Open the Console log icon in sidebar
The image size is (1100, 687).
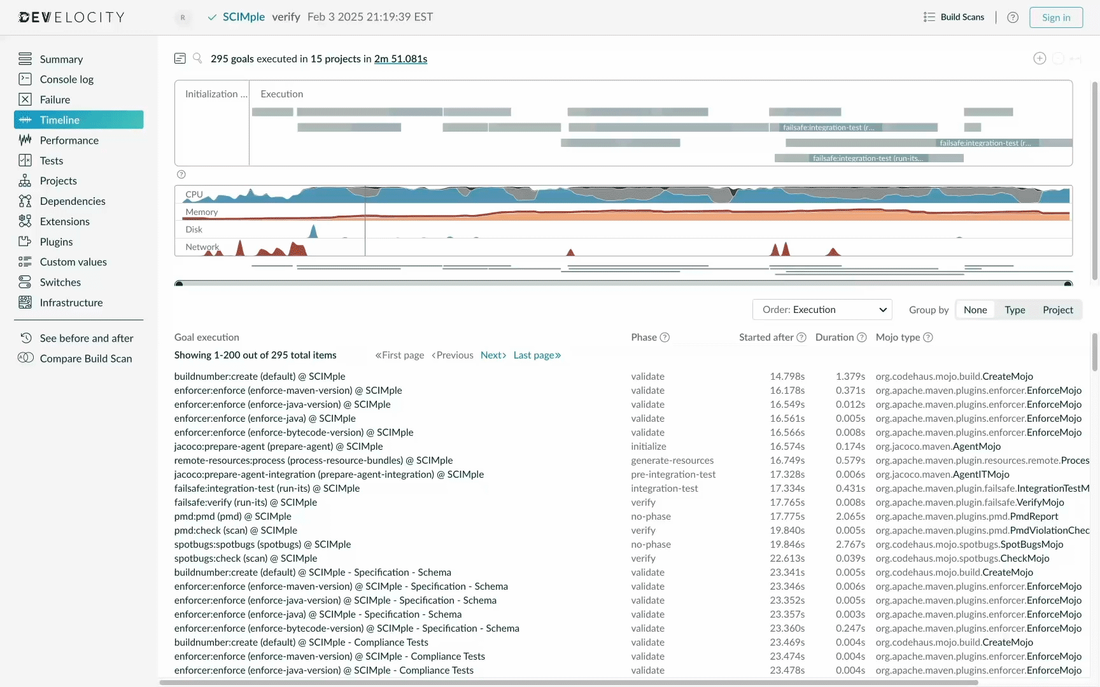25,79
